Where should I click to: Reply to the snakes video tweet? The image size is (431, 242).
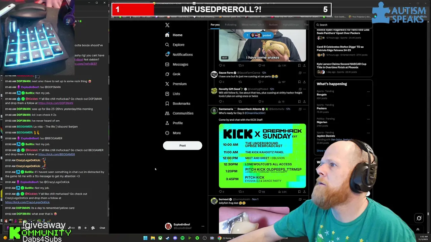pos(221,66)
